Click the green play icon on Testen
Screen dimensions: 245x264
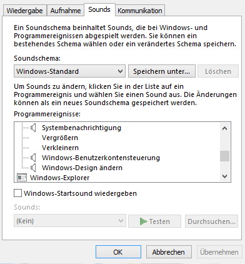[144, 221]
